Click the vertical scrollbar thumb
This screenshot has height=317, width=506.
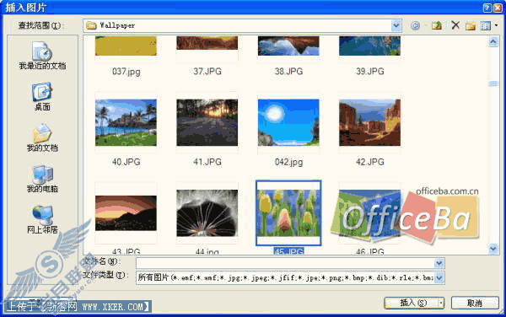[493, 83]
